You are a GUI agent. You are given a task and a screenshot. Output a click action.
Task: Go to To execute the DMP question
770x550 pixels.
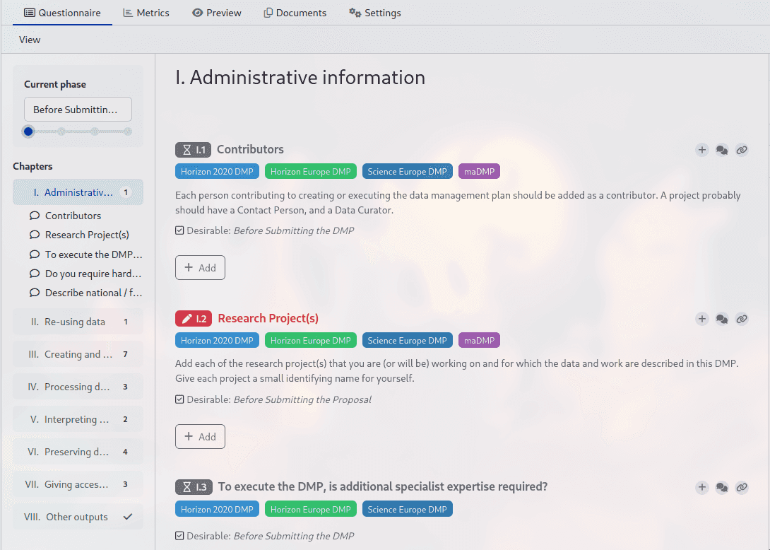point(93,254)
